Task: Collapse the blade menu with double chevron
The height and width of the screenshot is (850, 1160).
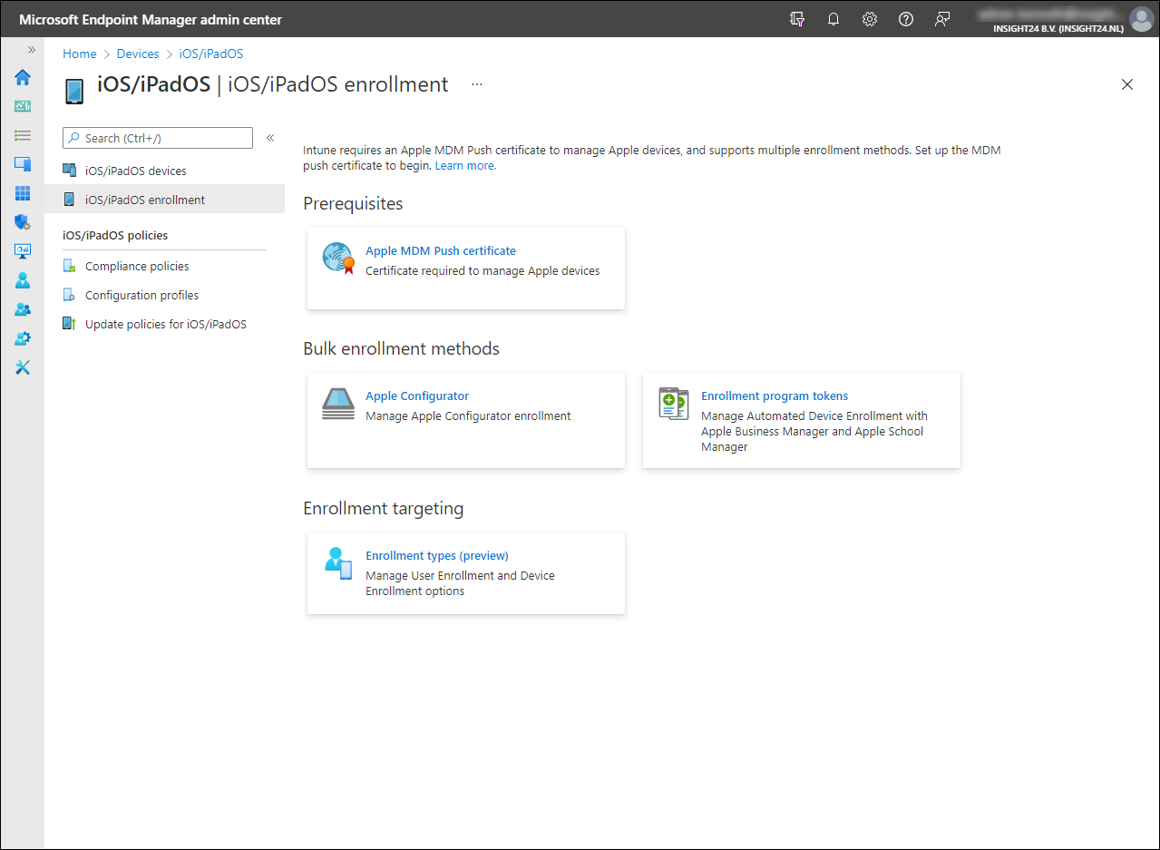Action: (270, 138)
